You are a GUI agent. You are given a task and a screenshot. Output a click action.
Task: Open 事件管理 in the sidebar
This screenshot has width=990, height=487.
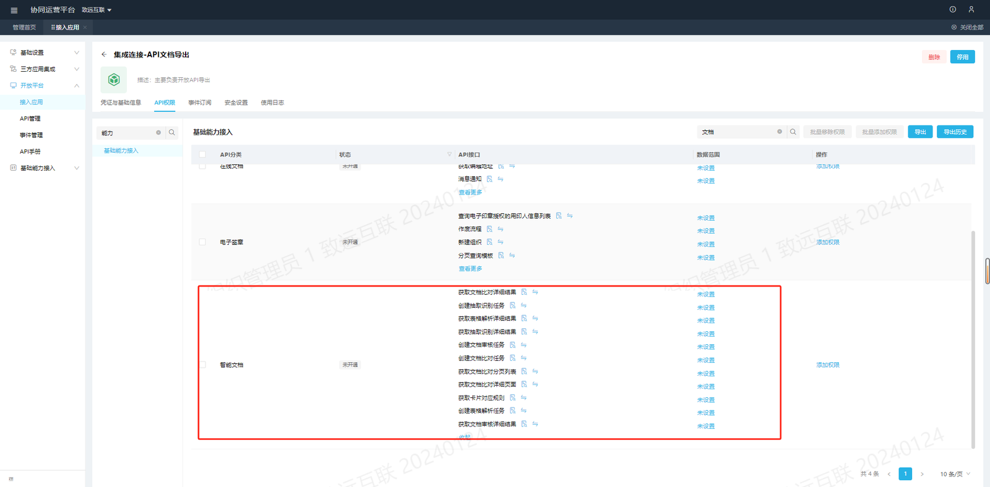point(32,135)
